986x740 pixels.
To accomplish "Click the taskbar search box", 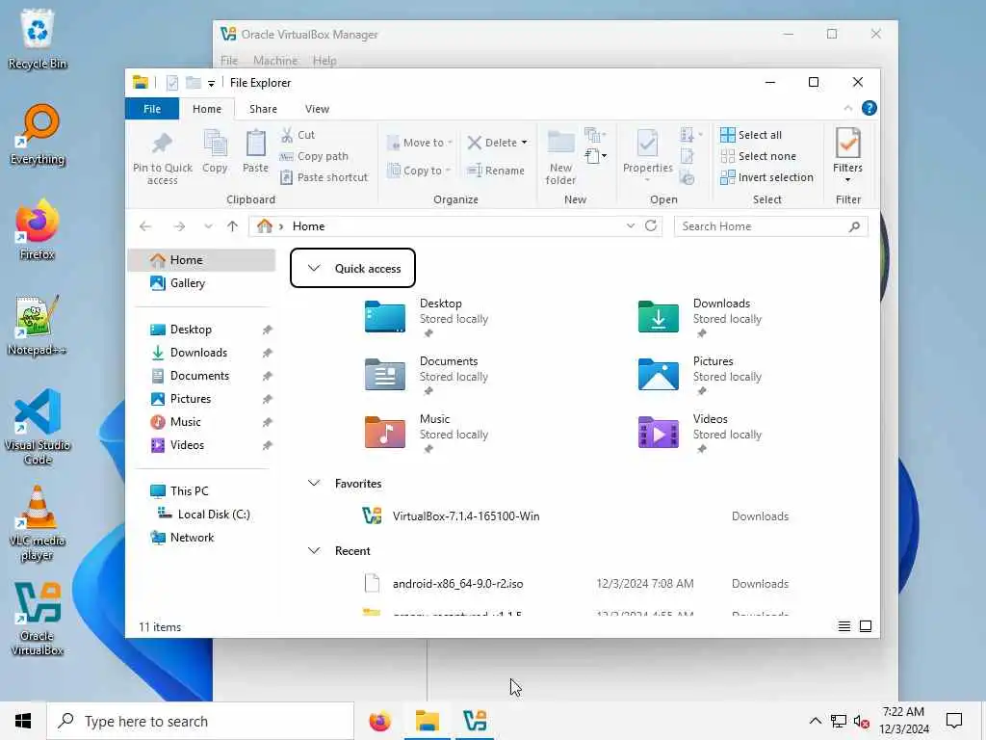I will (x=200, y=721).
